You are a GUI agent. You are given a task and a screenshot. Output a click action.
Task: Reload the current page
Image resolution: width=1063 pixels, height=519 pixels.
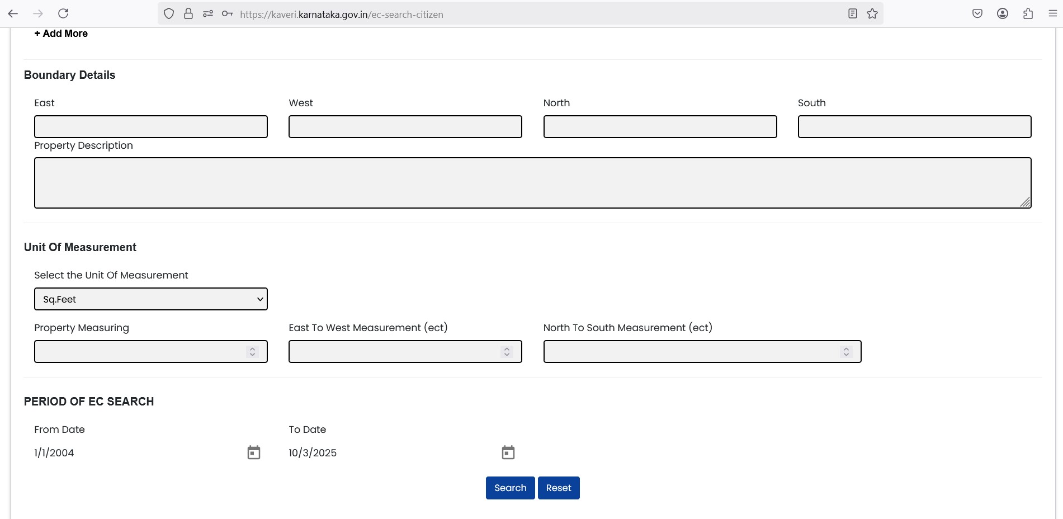pyautogui.click(x=63, y=13)
